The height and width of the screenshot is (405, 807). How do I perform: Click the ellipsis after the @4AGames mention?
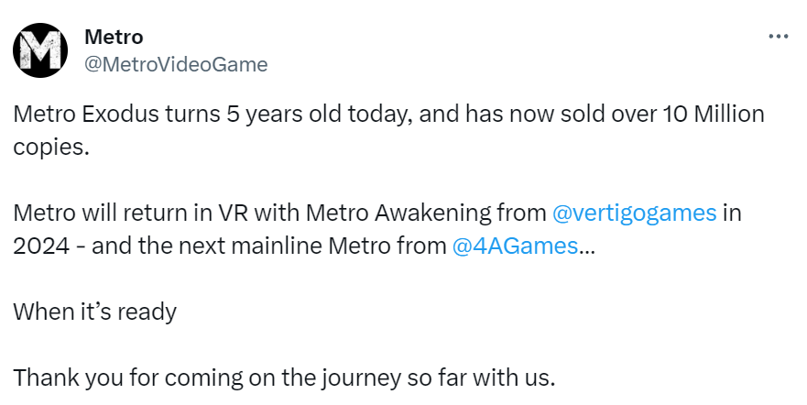pyautogui.click(x=586, y=246)
